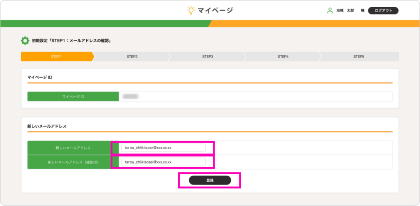The width and height of the screenshot is (420, 206).
Task: Go to the STEP2 progress tab
Action: point(132,57)
